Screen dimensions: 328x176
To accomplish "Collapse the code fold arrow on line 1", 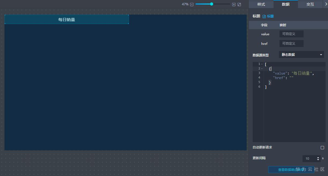I will pos(262,64).
